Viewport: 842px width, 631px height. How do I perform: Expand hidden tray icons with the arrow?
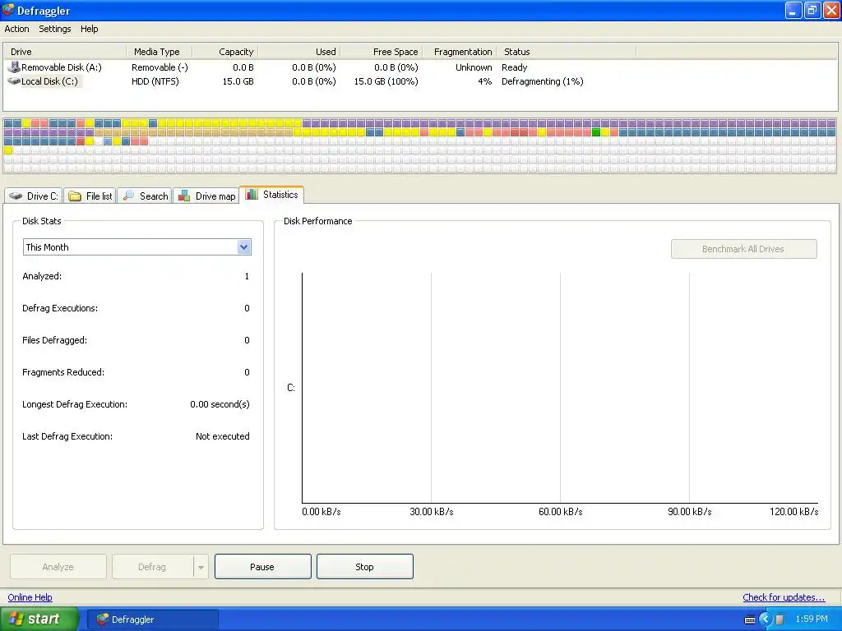coord(765,619)
